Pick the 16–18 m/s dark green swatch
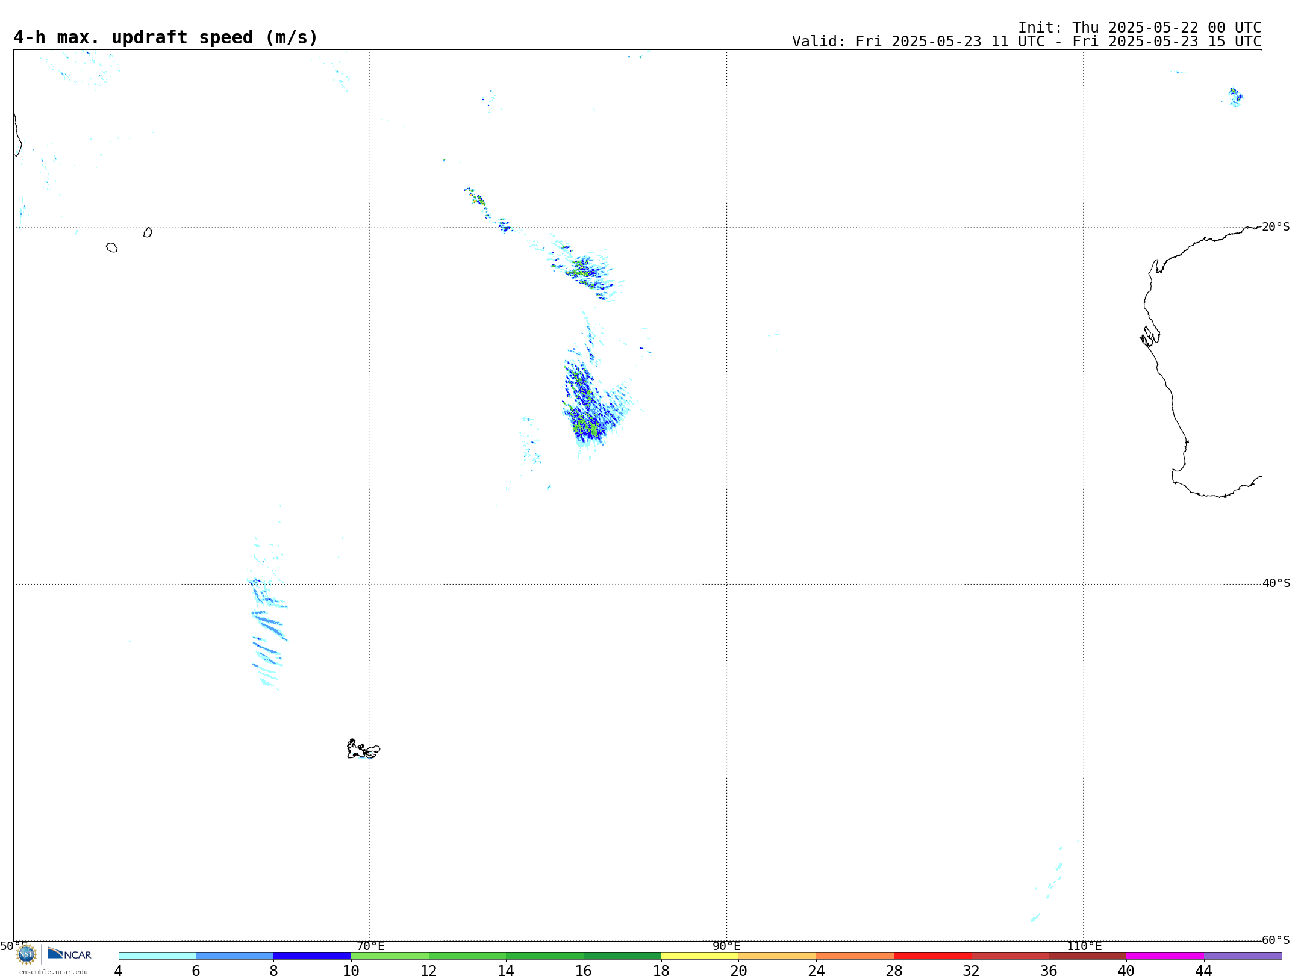This screenshot has width=1301, height=979. [622, 956]
